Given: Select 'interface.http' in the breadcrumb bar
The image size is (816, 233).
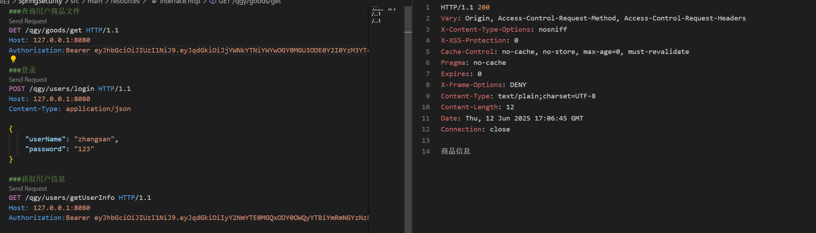Looking at the screenshot, I should coord(180,2).
